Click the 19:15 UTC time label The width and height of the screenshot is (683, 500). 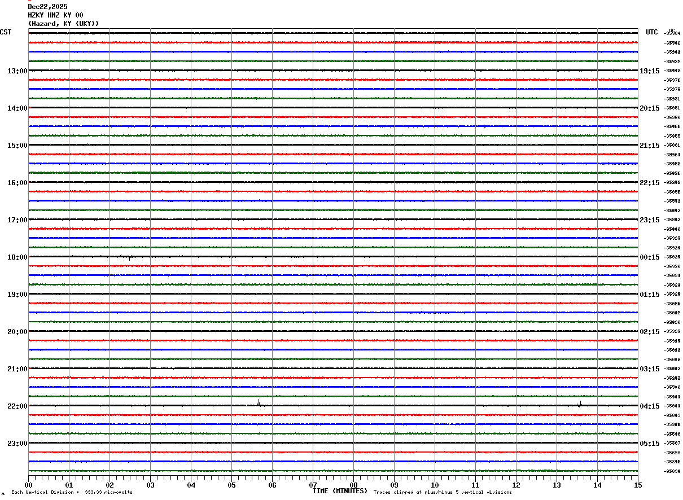pyautogui.click(x=649, y=71)
